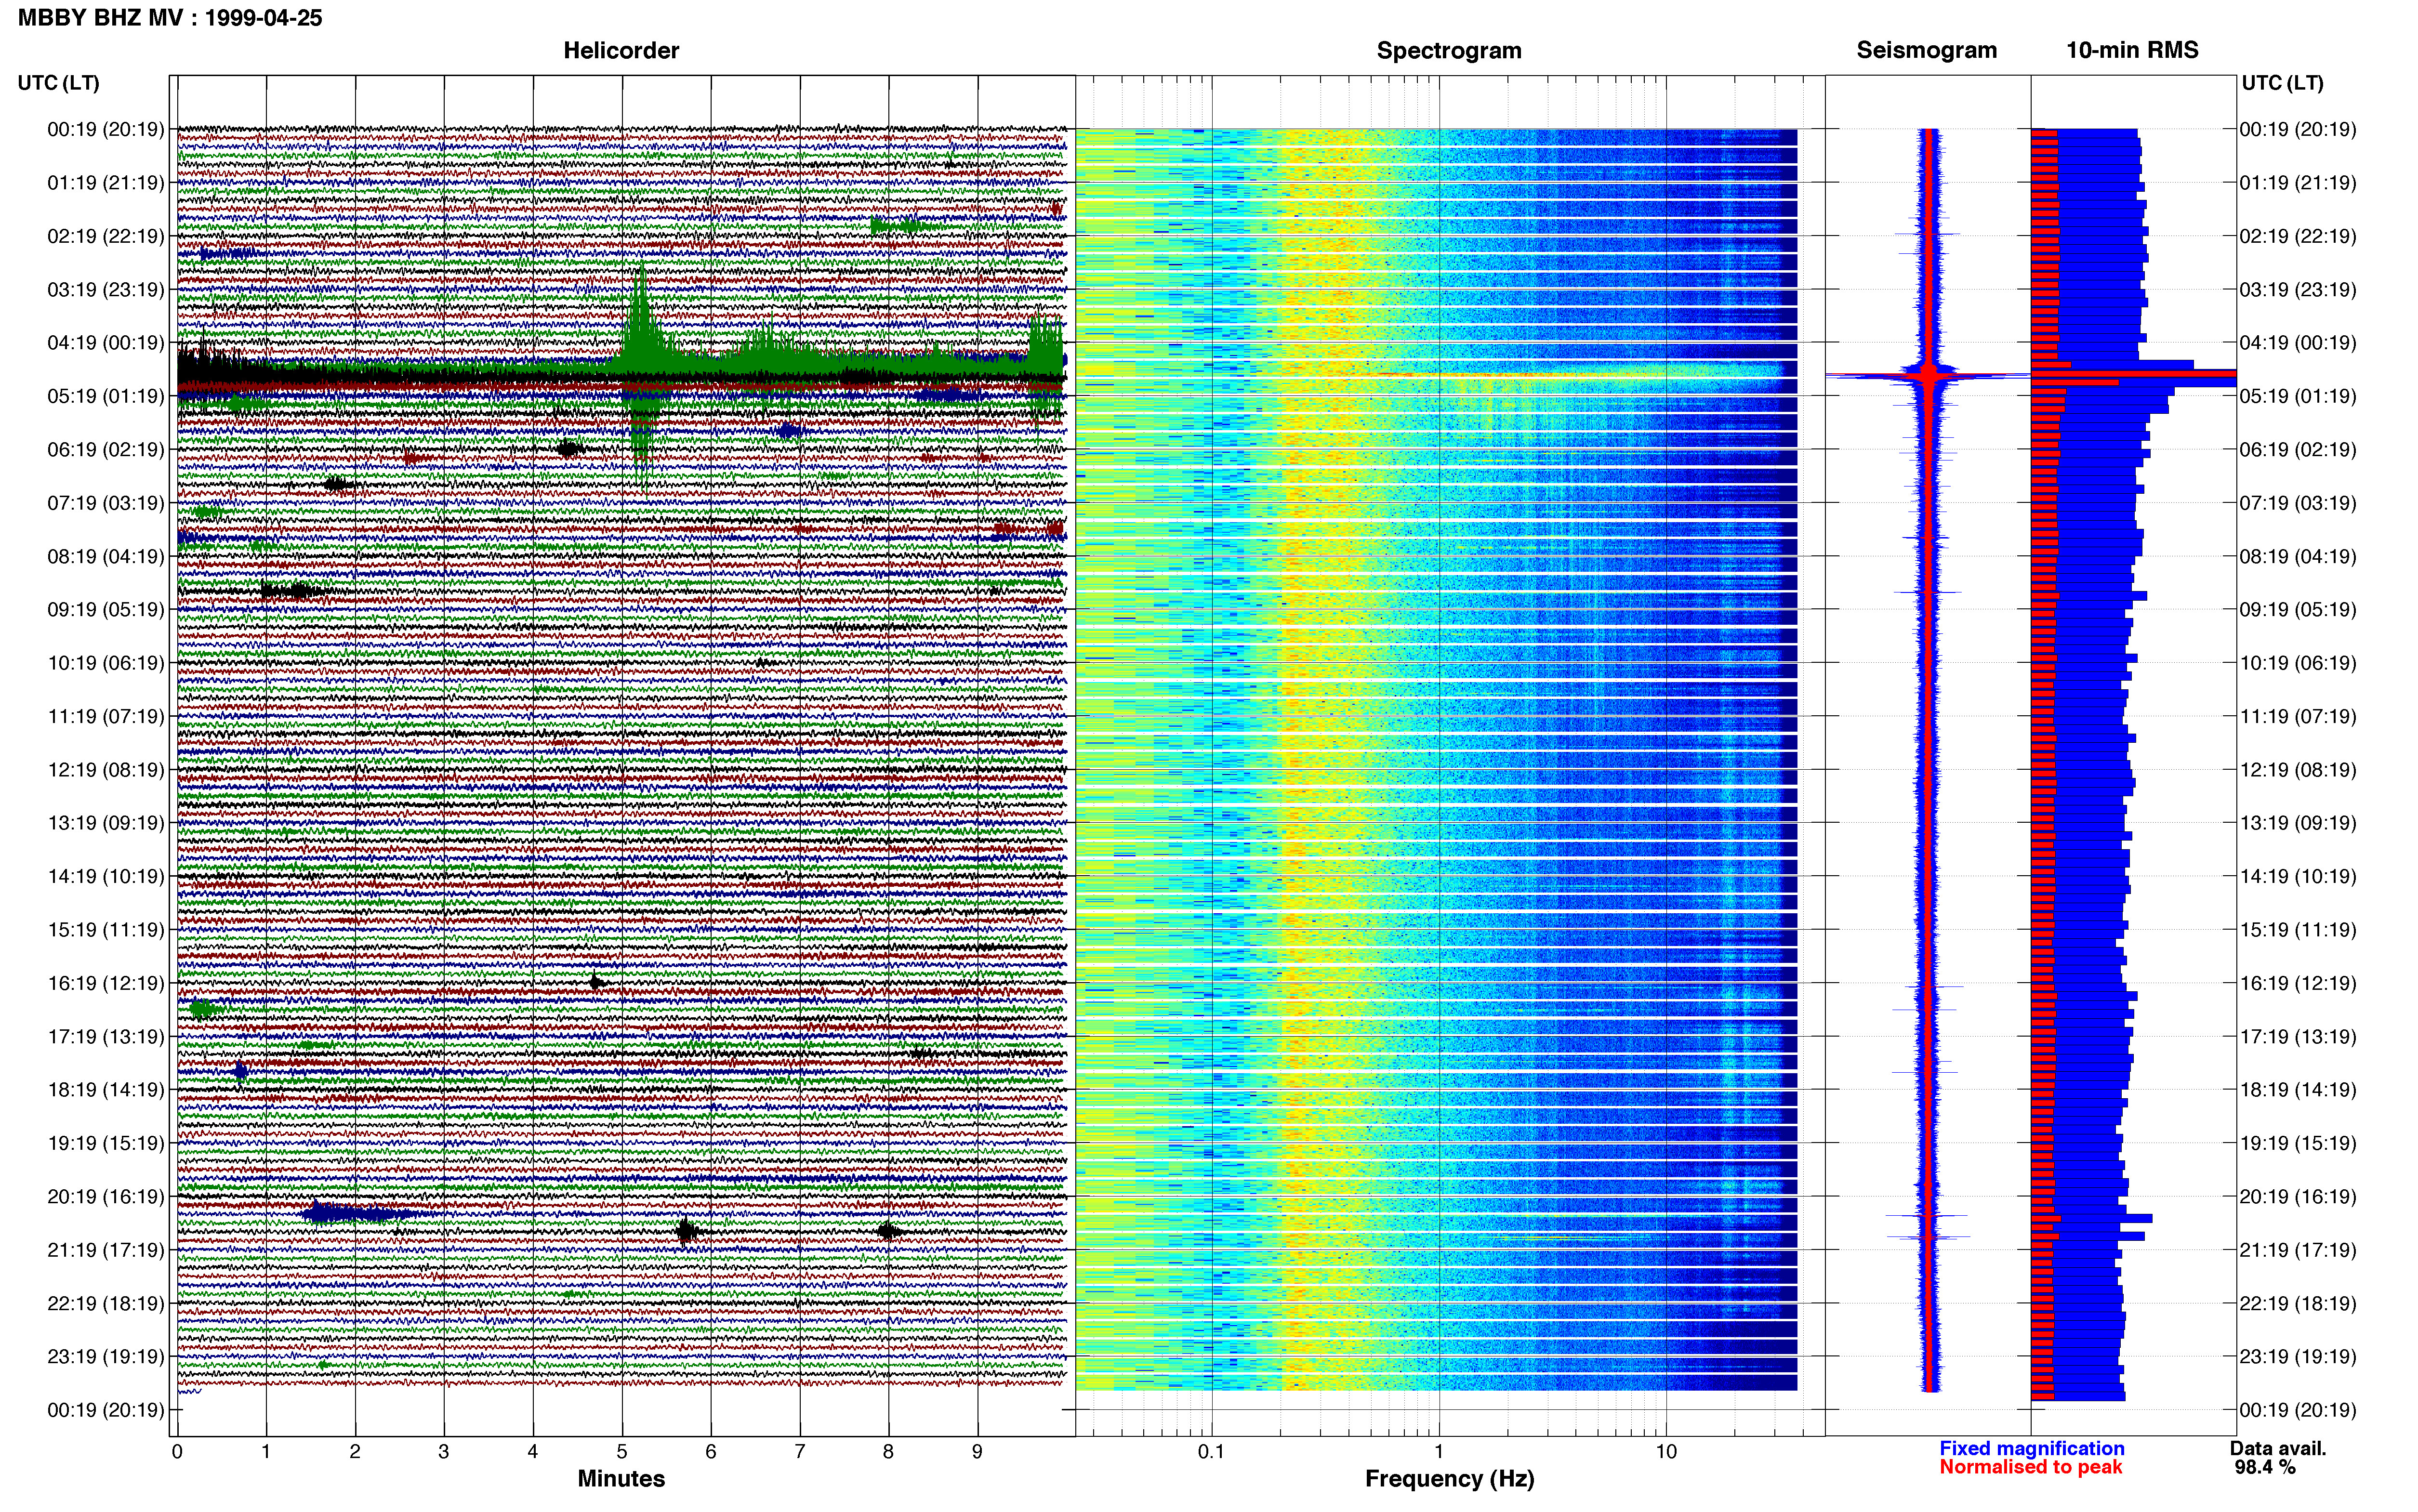The image size is (2418, 1512).
Task: Select left time label '05:19 (01:19)'
Action: point(105,396)
